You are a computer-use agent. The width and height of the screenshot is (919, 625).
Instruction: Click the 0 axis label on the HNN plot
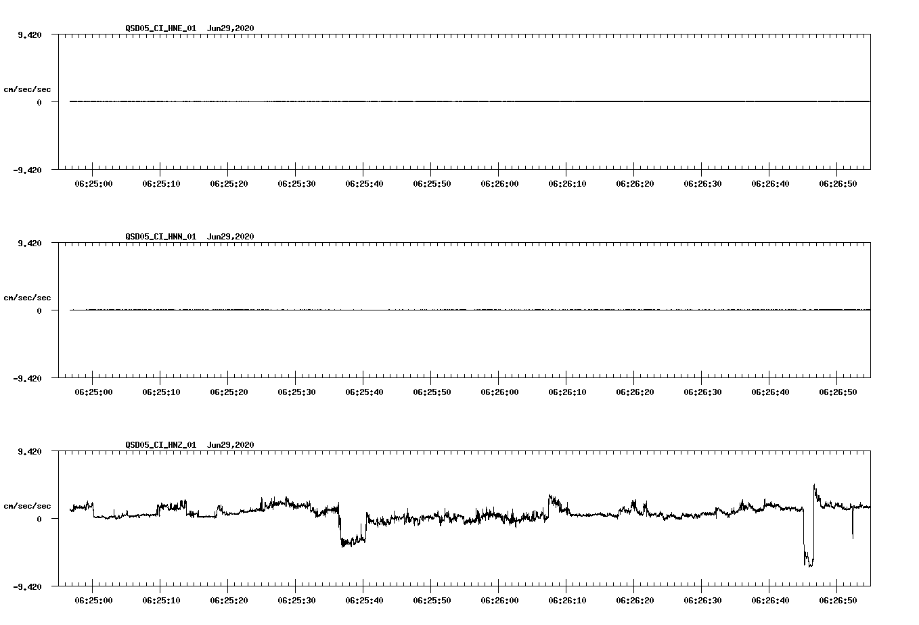click(39, 310)
